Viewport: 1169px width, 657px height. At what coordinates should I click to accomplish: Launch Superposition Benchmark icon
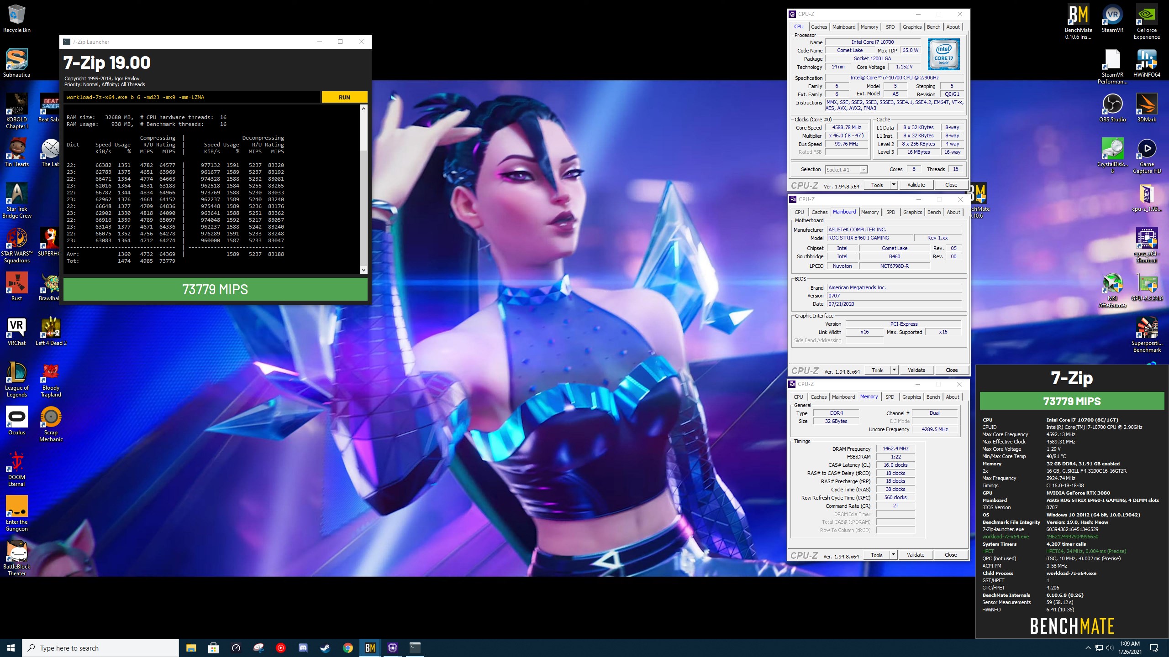1147,335
